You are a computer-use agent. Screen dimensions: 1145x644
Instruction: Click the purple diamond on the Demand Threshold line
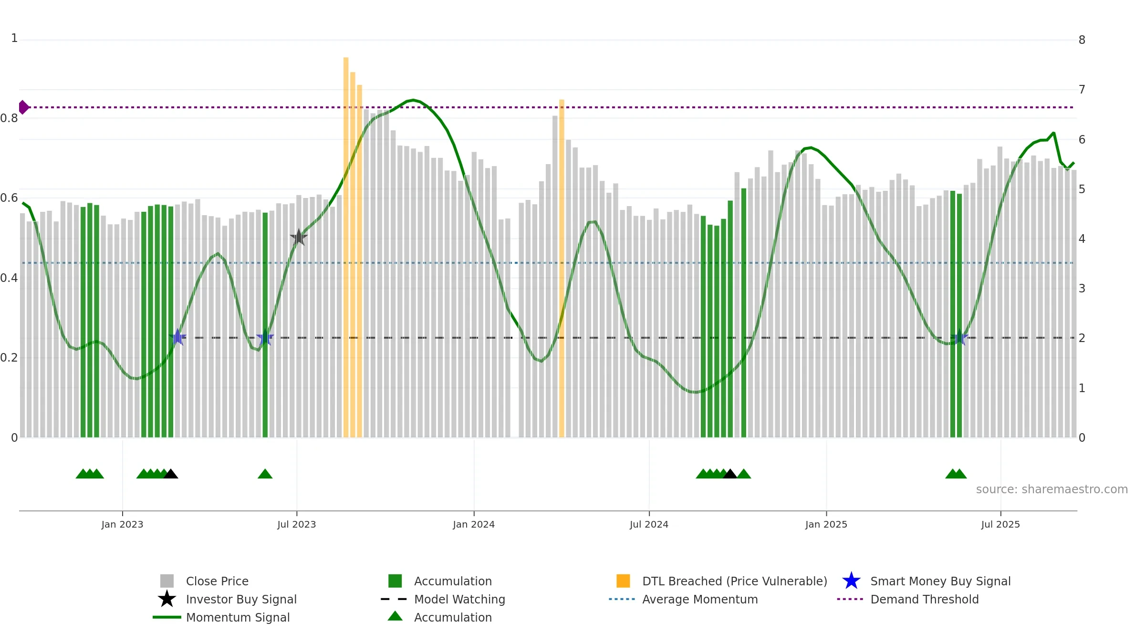pyautogui.click(x=23, y=107)
